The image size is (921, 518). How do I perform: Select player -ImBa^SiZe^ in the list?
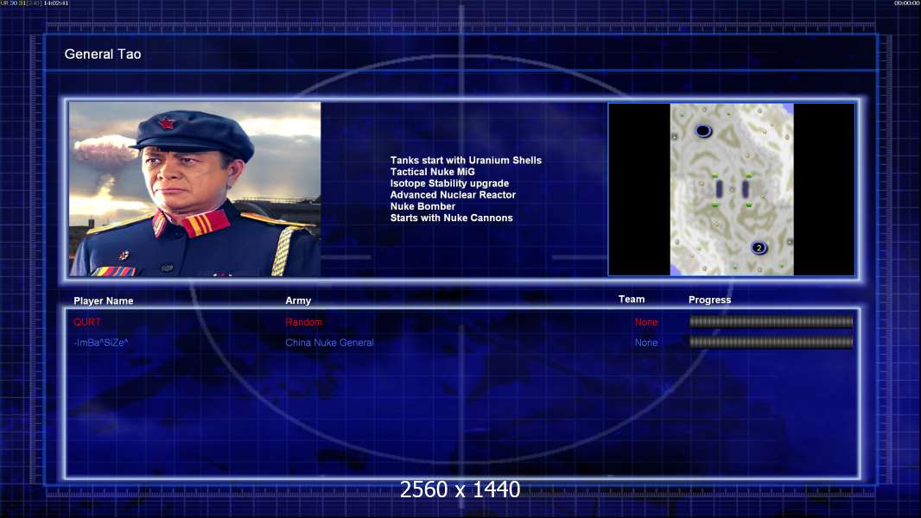point(101,343)
